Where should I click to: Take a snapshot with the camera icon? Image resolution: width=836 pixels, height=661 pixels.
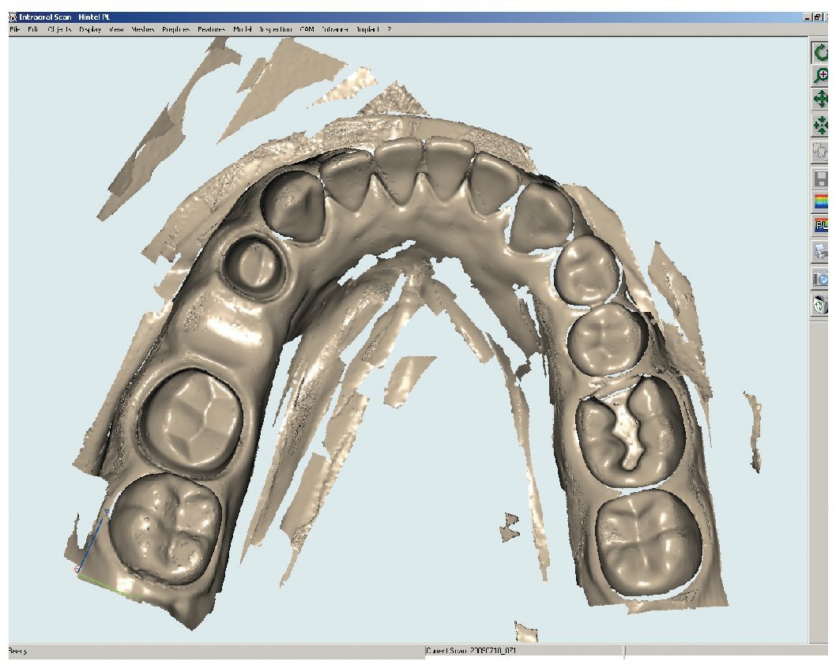823,278
